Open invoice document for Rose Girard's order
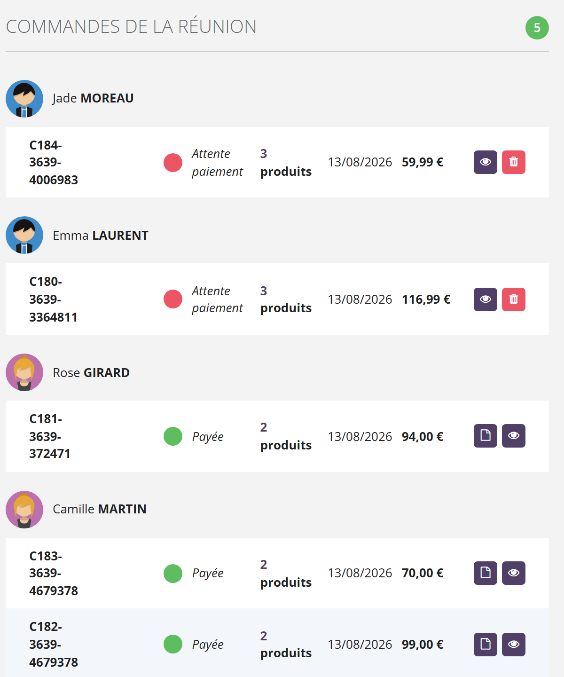 tap(486, 436)
